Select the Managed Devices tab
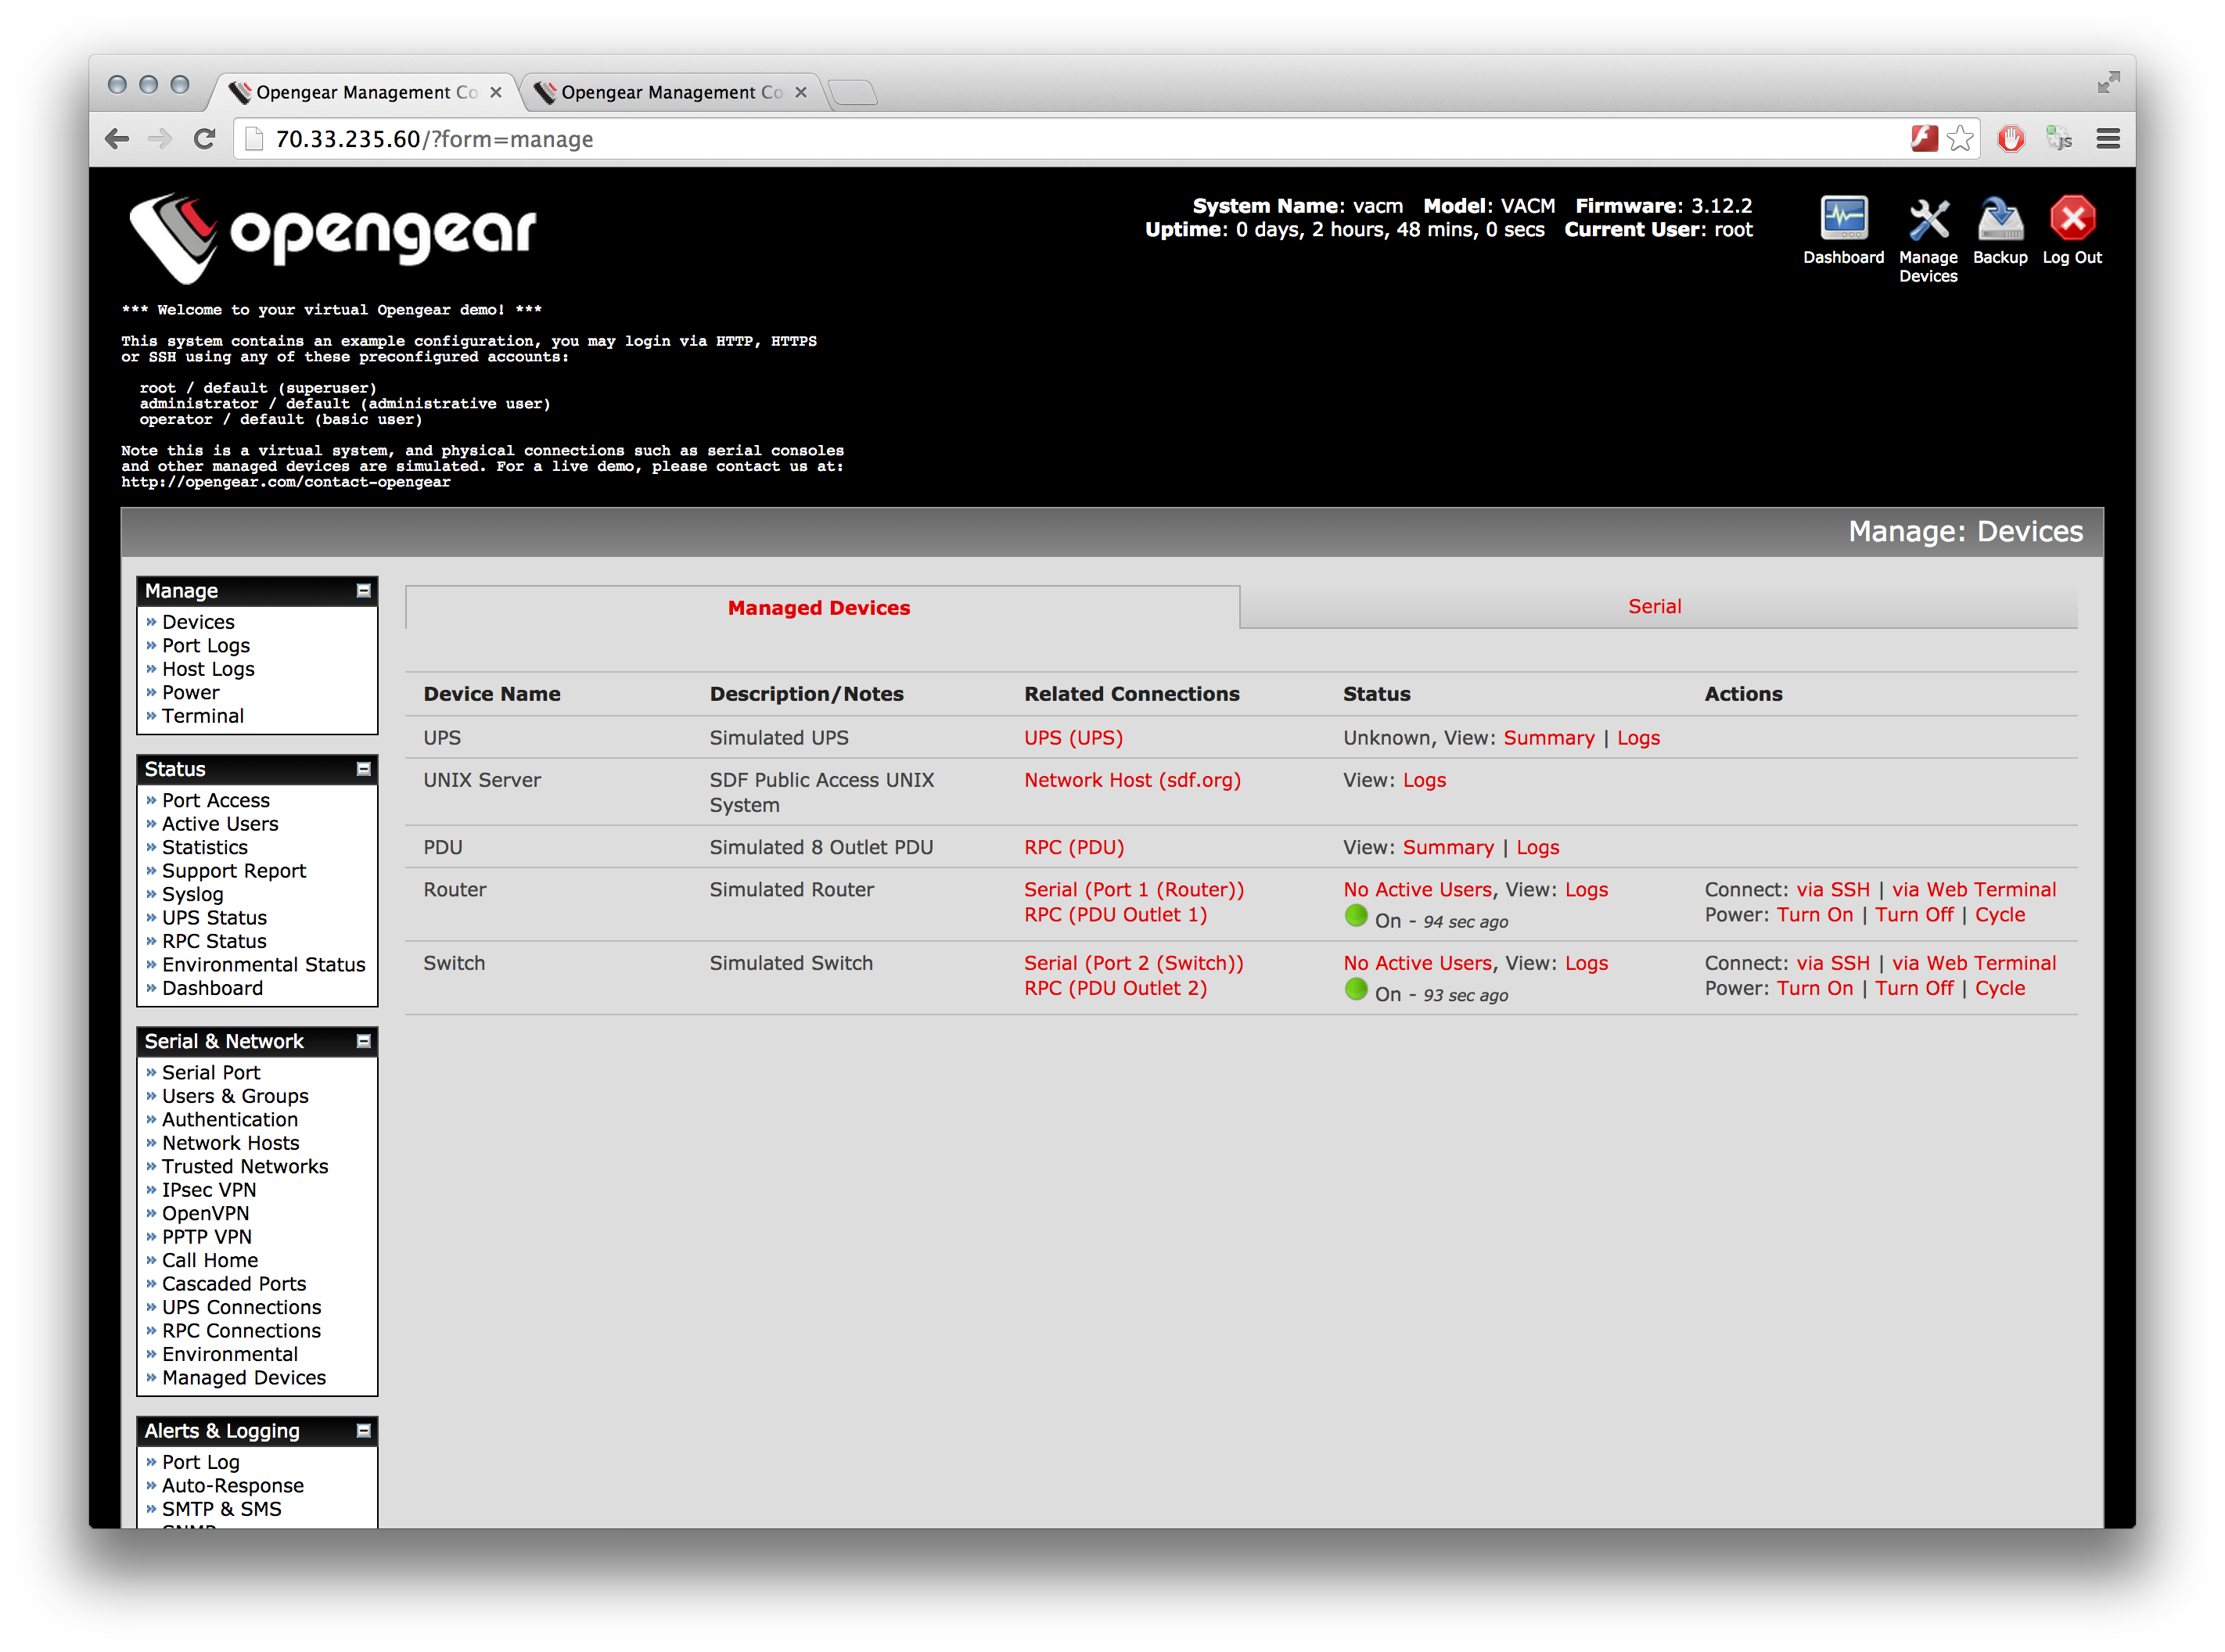This screenshot has height=1652, width=2225. (x=822, y=608)
